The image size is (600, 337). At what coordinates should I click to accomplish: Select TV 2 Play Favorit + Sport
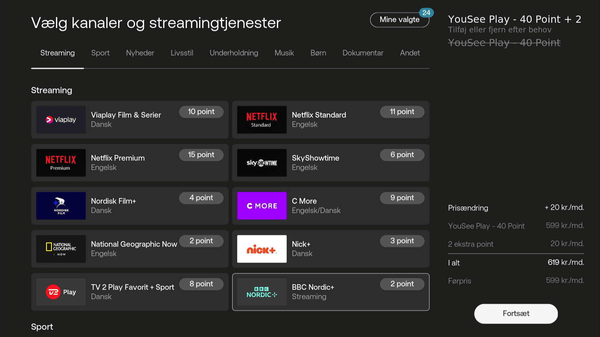coord(132,287)
